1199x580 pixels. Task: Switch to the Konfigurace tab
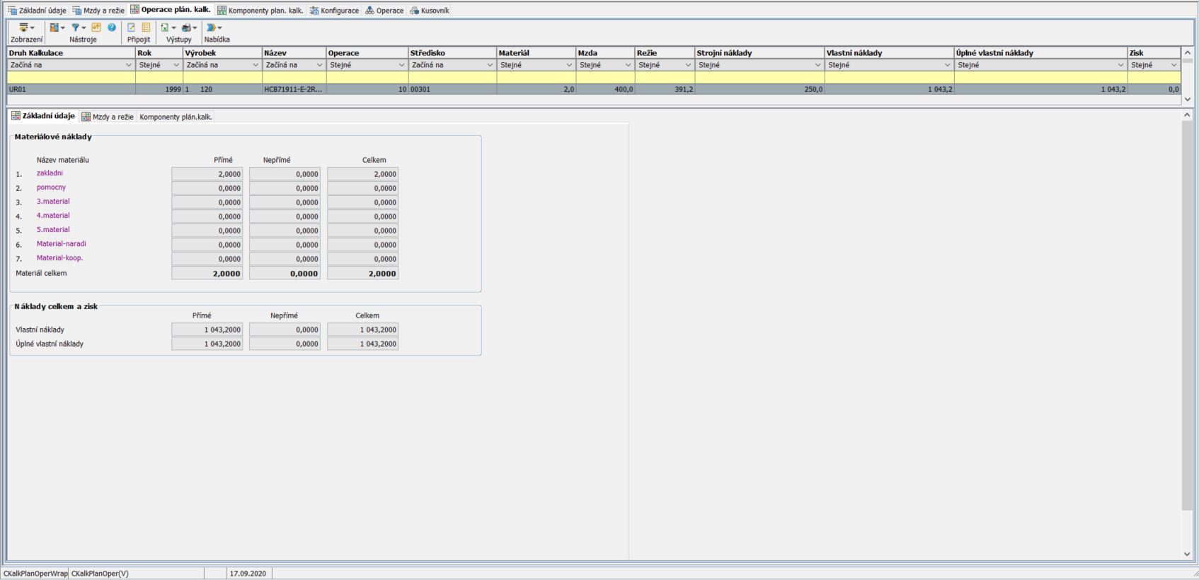click(x=335, y=11)
